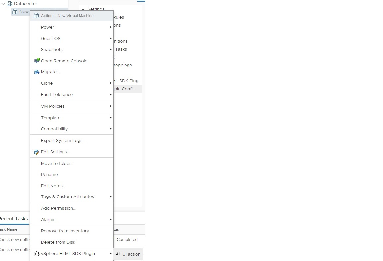Open the Guest OS menu entry
The width and height of the screenshot is (383, 261).
pyautogui.click(x=72, y=38)
